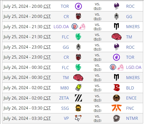Open the NTMR team link
This screenshot has height=124, width=144.
pos(132,118)
